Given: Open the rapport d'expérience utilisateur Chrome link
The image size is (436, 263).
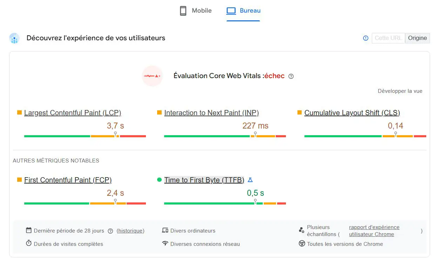Looking at the screenshot, I should 374,231.
